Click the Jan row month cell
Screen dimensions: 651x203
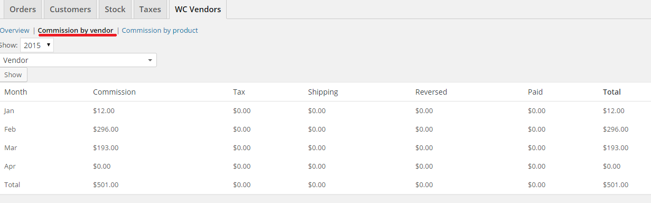(x=10, y=111)
